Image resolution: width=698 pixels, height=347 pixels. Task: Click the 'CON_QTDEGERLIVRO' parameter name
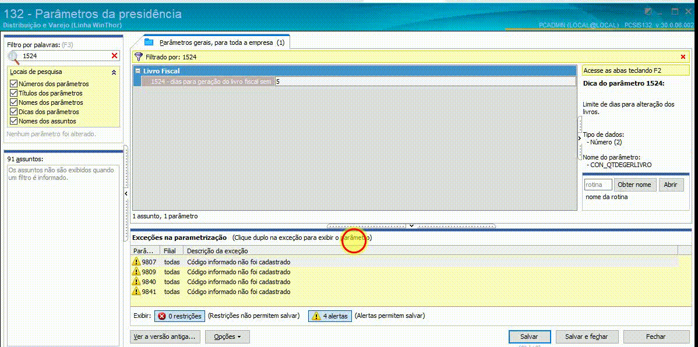point(621,165)
